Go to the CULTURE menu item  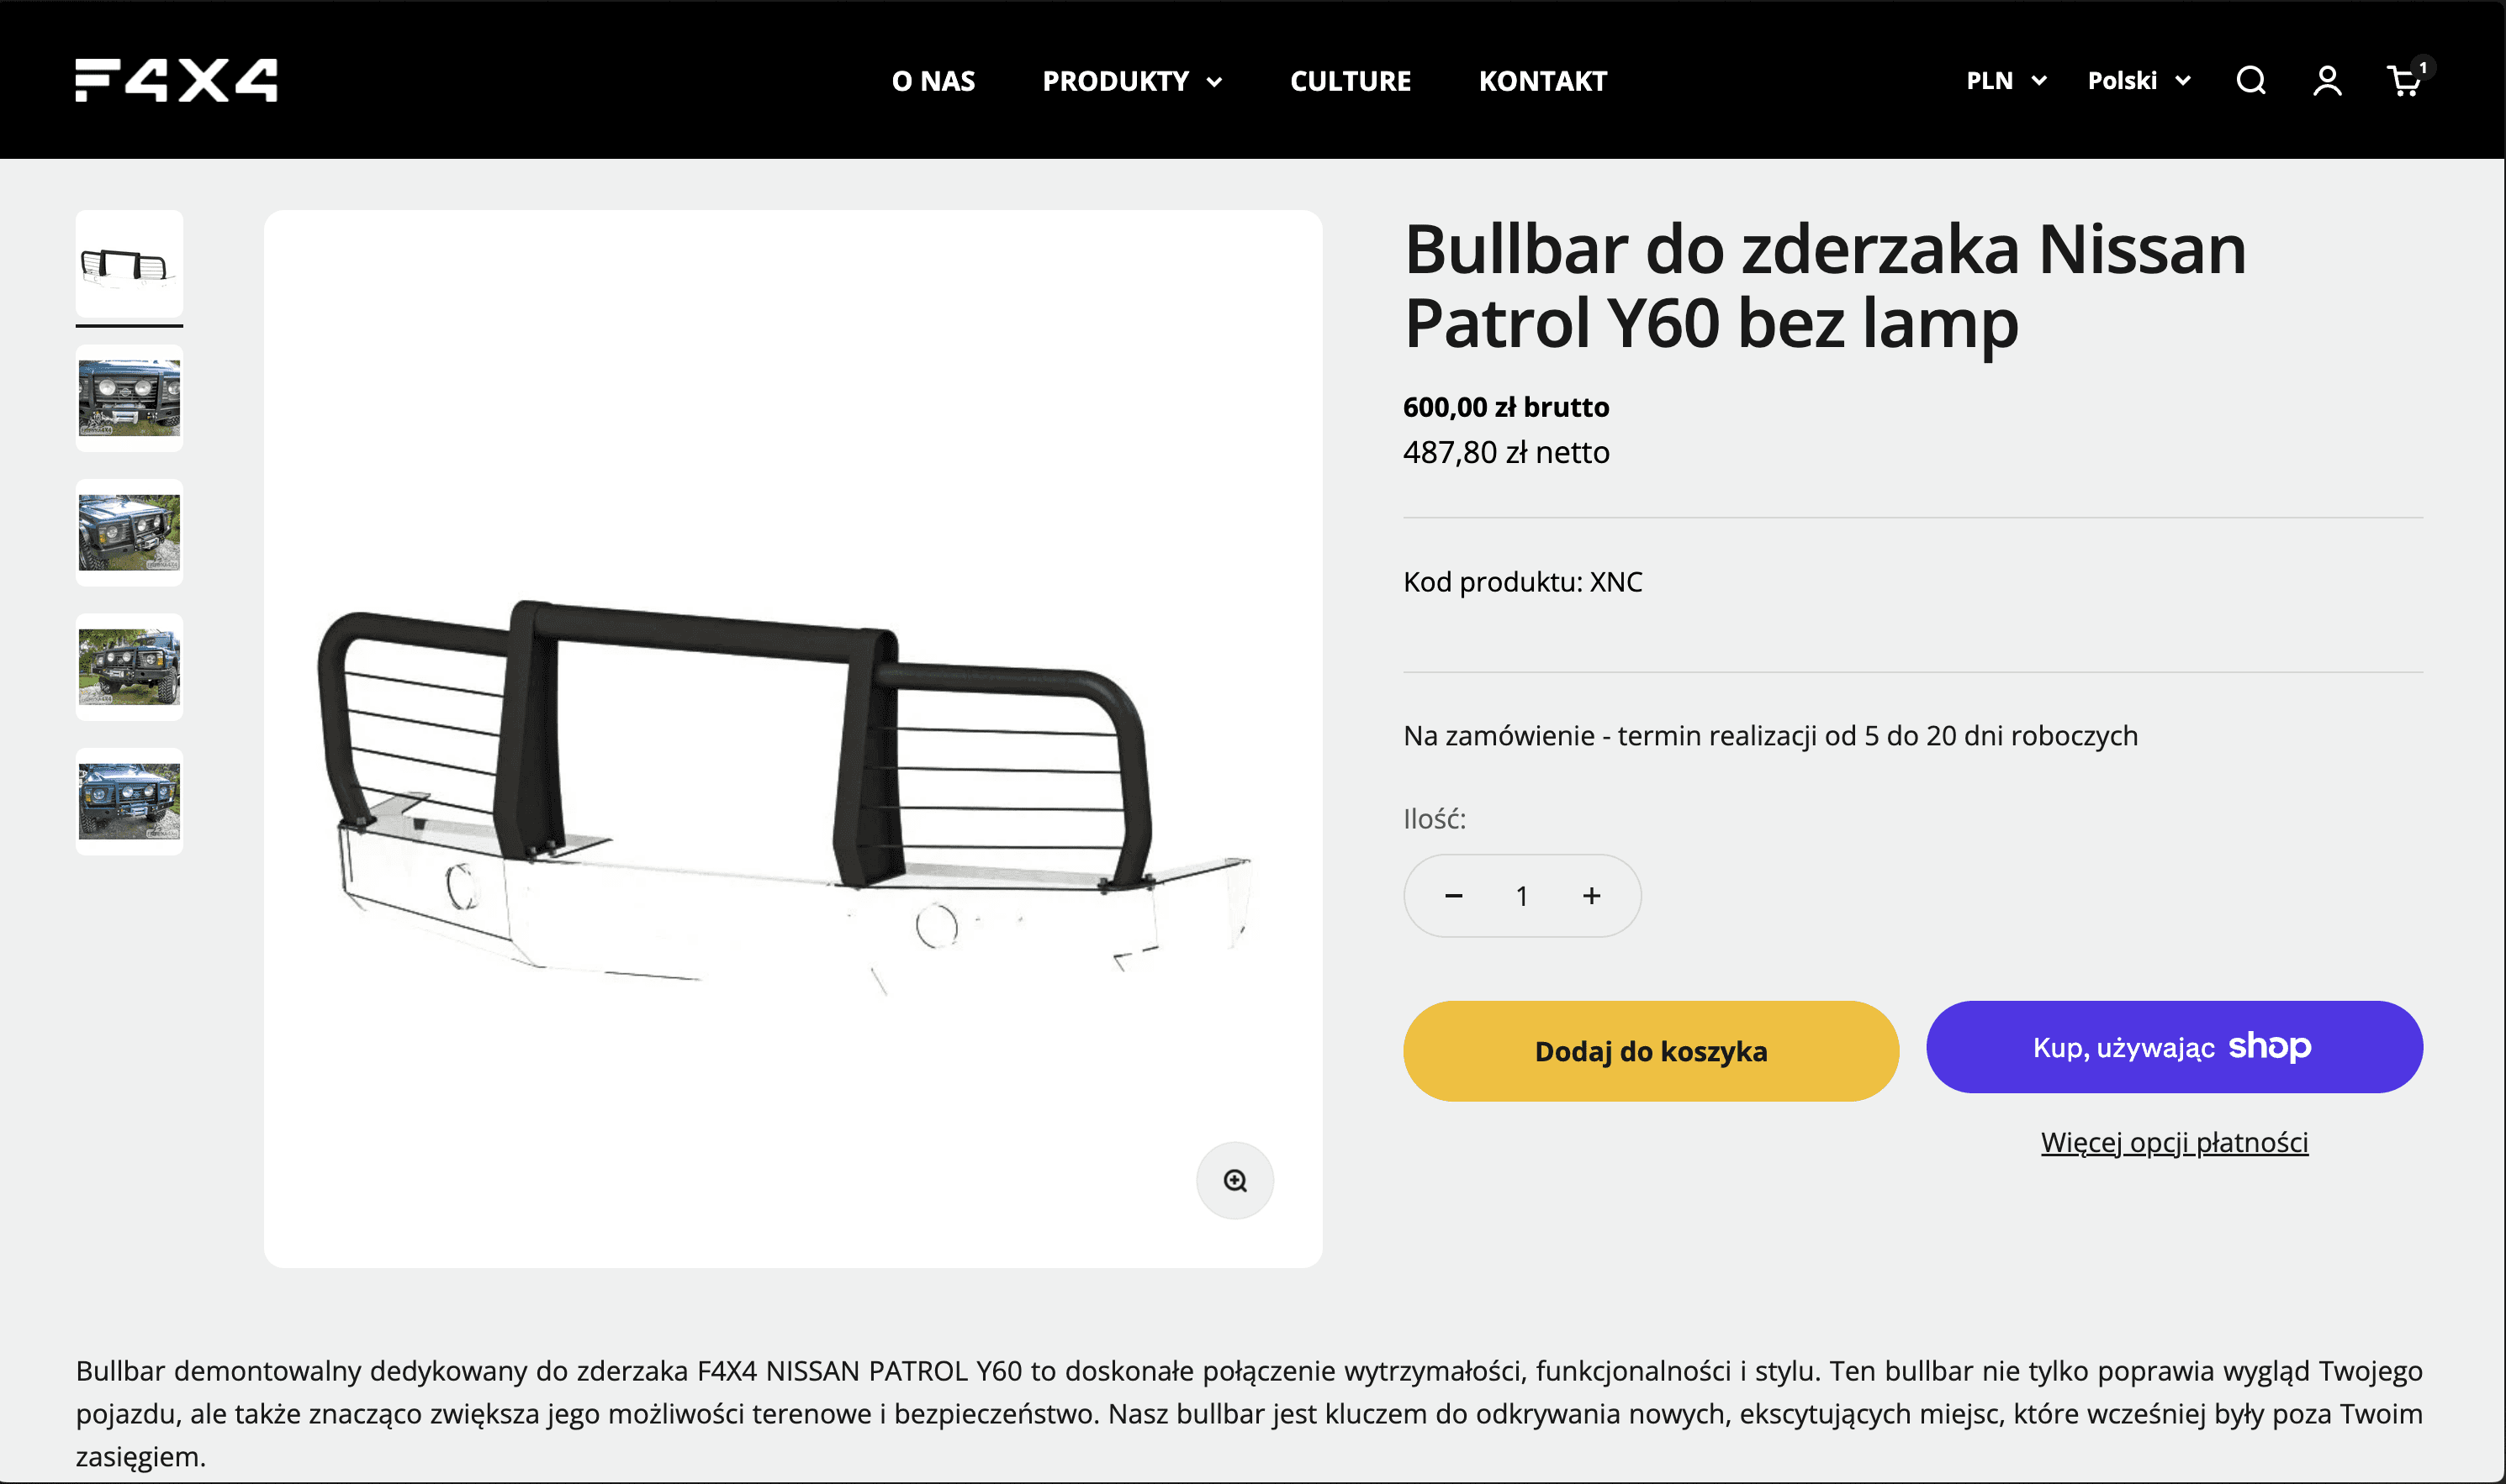1350,81
